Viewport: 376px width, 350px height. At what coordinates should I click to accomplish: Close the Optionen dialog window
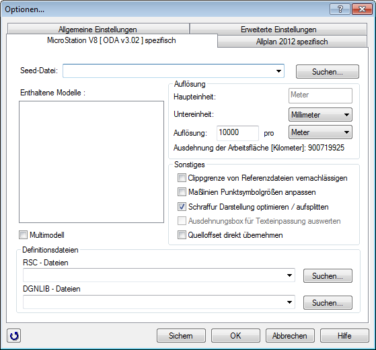point(362,9)
